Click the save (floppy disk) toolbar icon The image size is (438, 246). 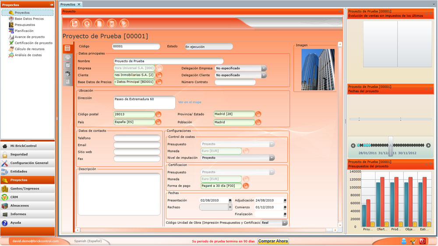coord(74,24)
